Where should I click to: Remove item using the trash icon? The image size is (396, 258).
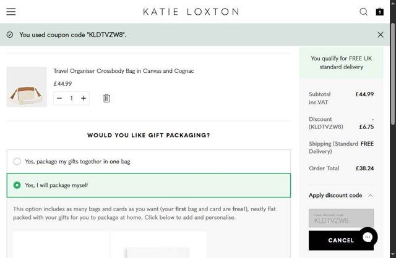click(106, 98)
